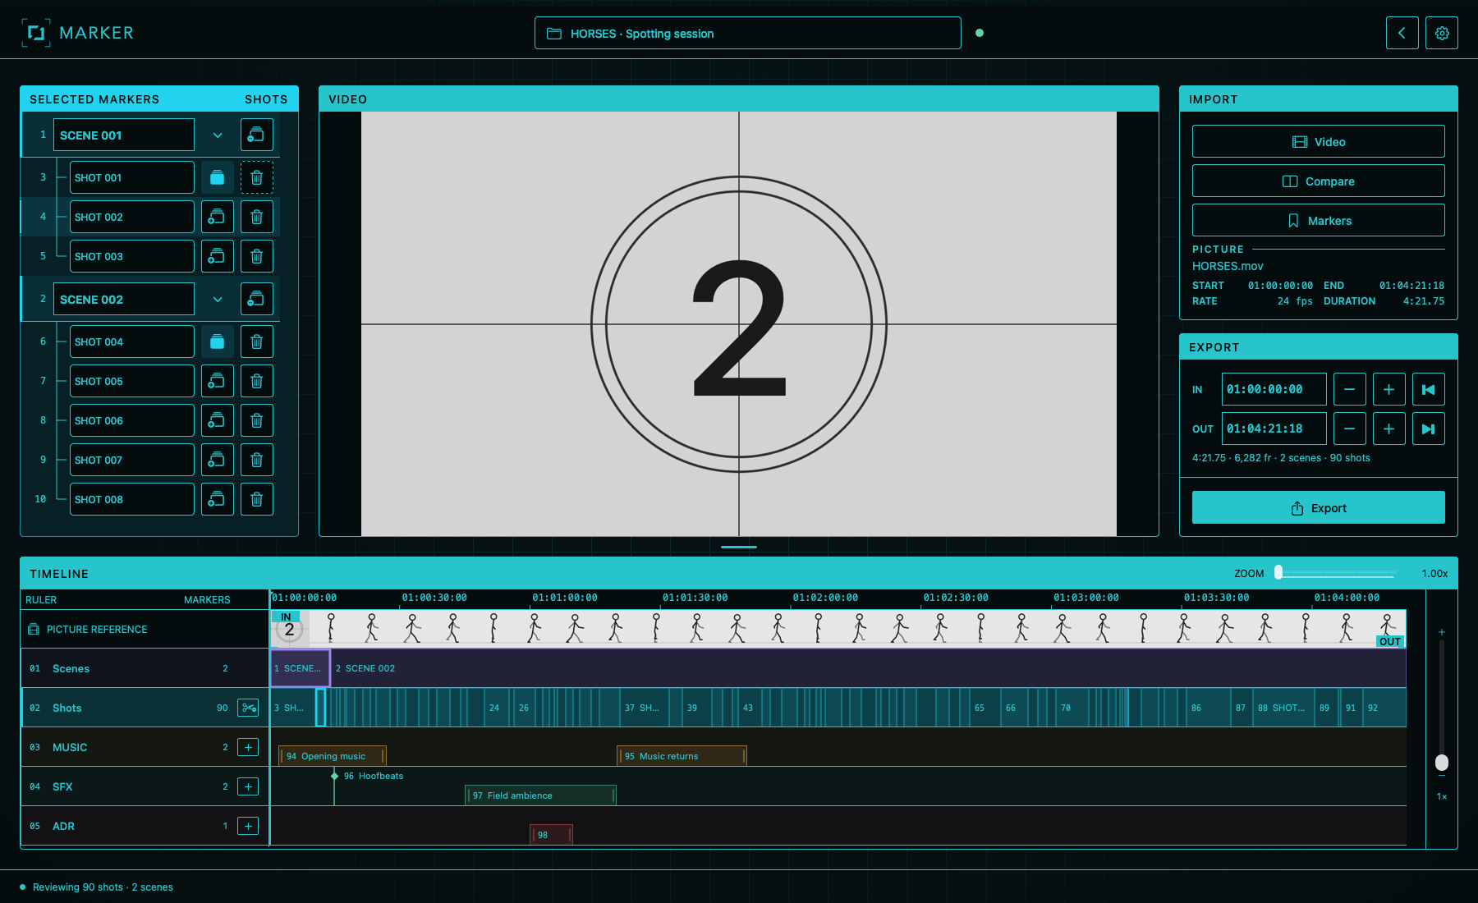
Task: Click the export IN timecode field
Action: tap(1274, 389)
